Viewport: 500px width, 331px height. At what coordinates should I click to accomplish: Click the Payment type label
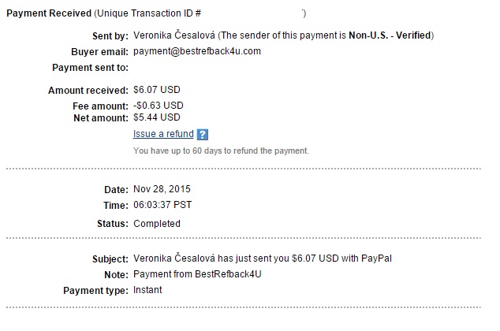click(x=95, y=291)
